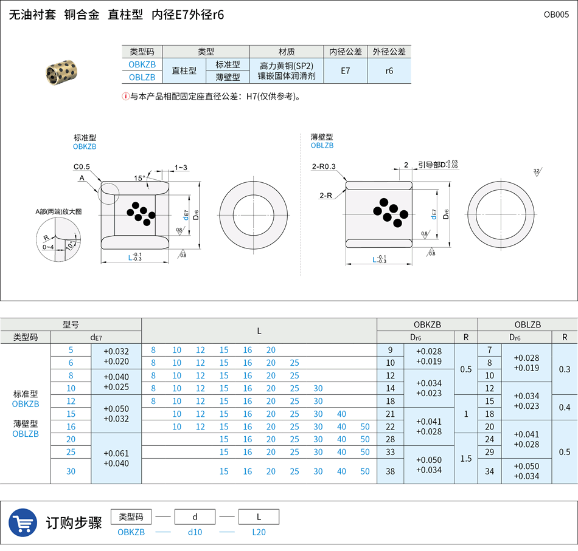Select OBLZB under 薄壁型 in the size table
The height and width of the screenshot is (551, 578).
pyautogui.click(x=26, y=434)
